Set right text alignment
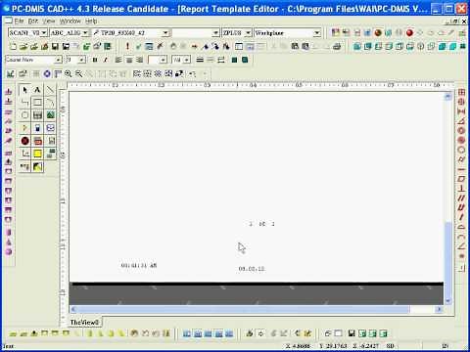The height and width of the screenshot is (352, 470). click(140, 60)
